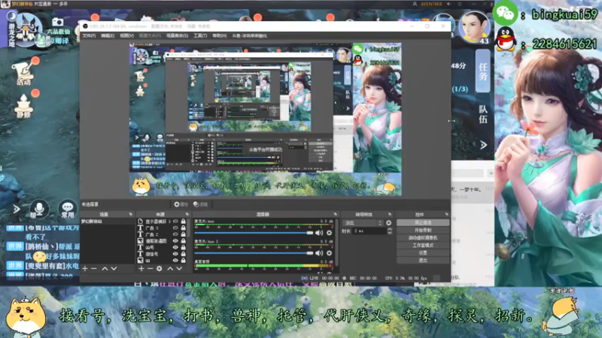Click the 开始录制 record button
This screenshot has height=338, width=602.
click(x=423, y=231)
